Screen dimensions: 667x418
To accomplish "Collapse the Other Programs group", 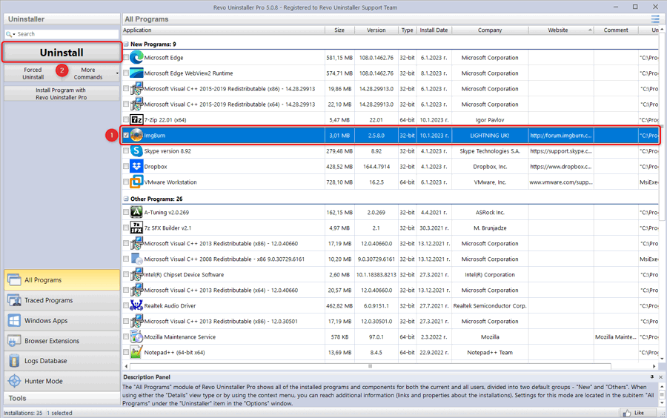I will click(126, 199).
